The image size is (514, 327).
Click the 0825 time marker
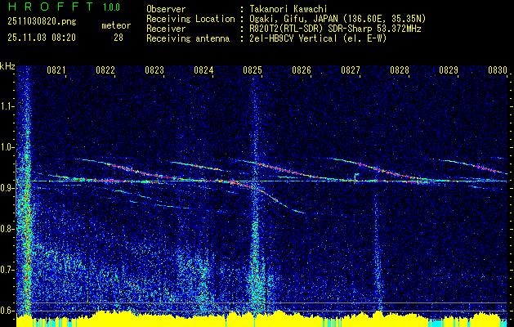253,70
